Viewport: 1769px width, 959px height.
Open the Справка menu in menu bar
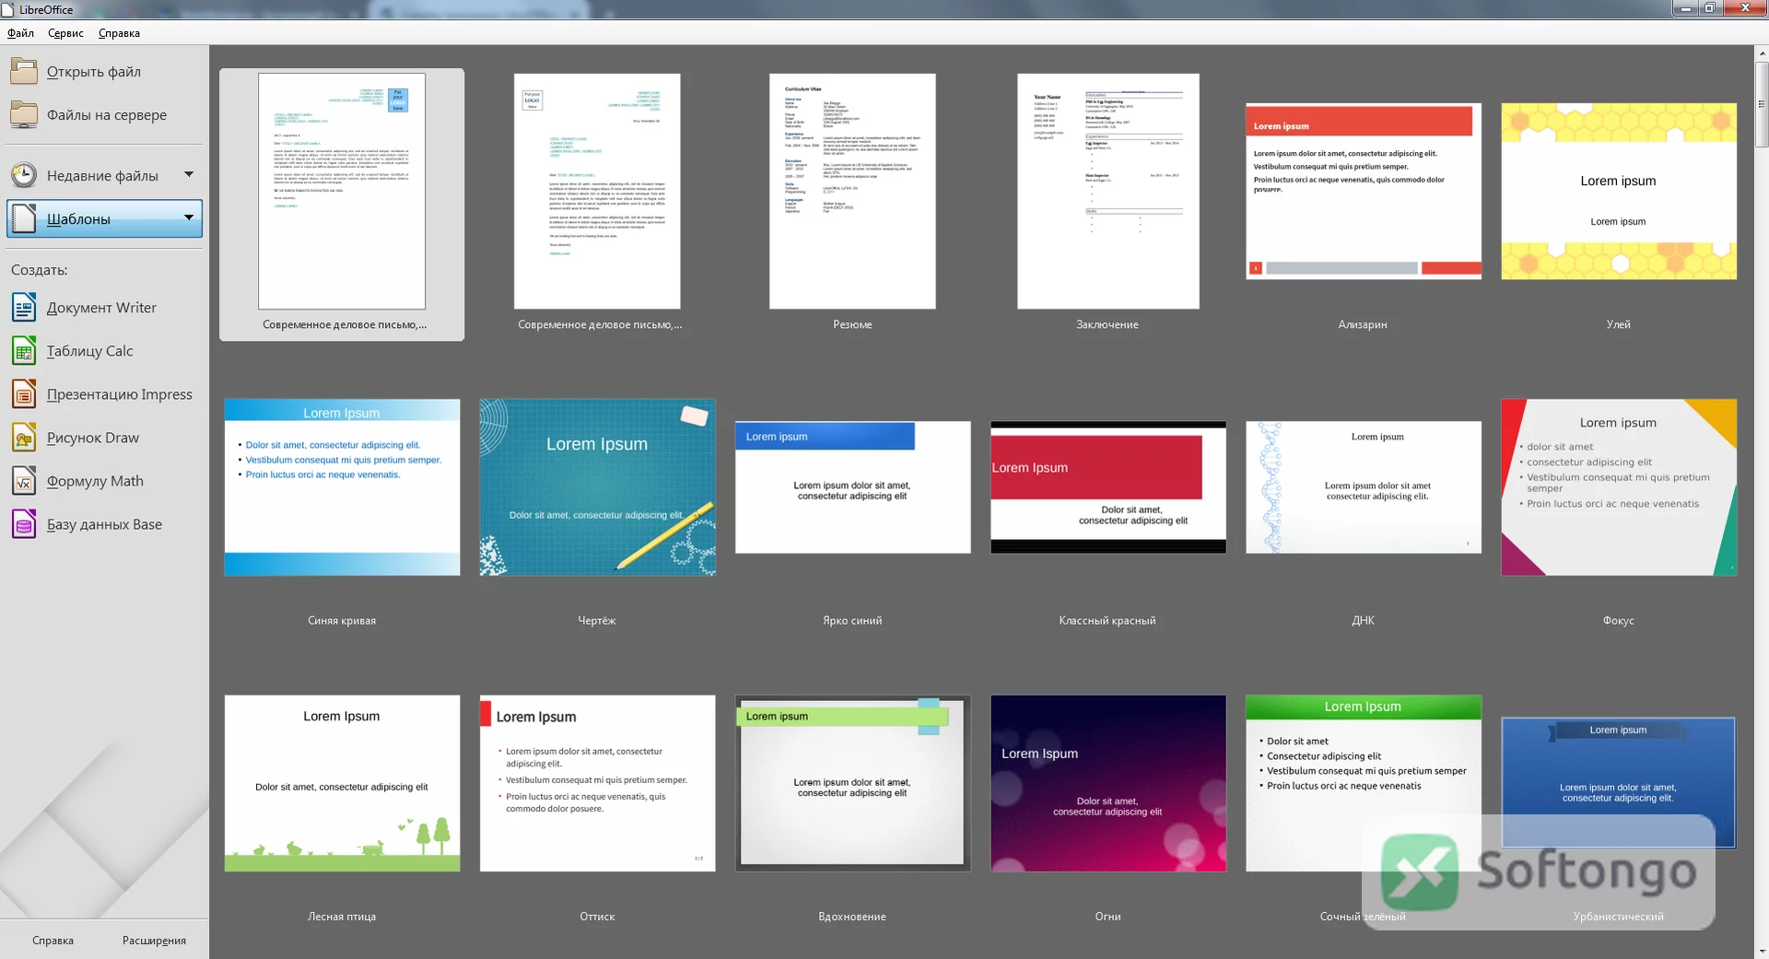(x=119, y=33)
